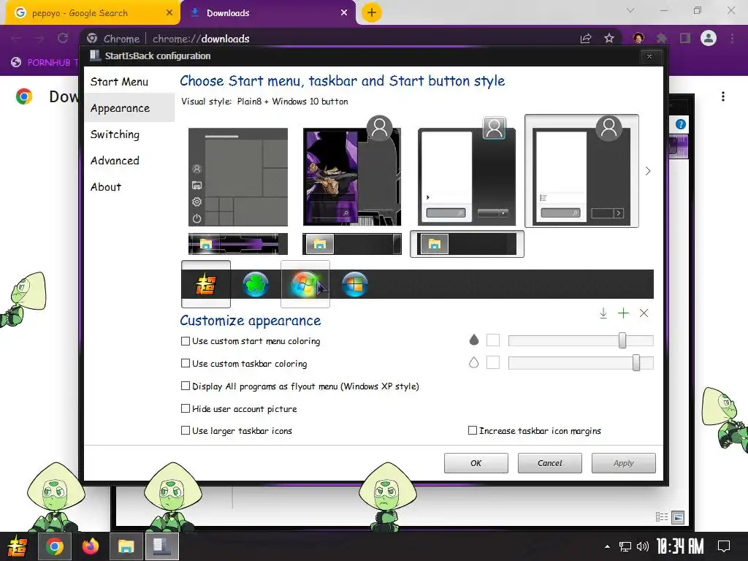This screenshot has height=561, width=748.
Task: Pick the Windows 7 orb start button
Action: (305, 284)
